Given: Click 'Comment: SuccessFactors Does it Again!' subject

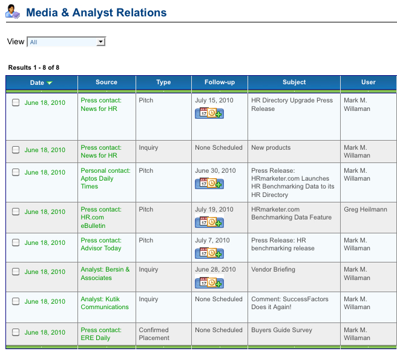Looking at the screenshot, I should [290, 303].
